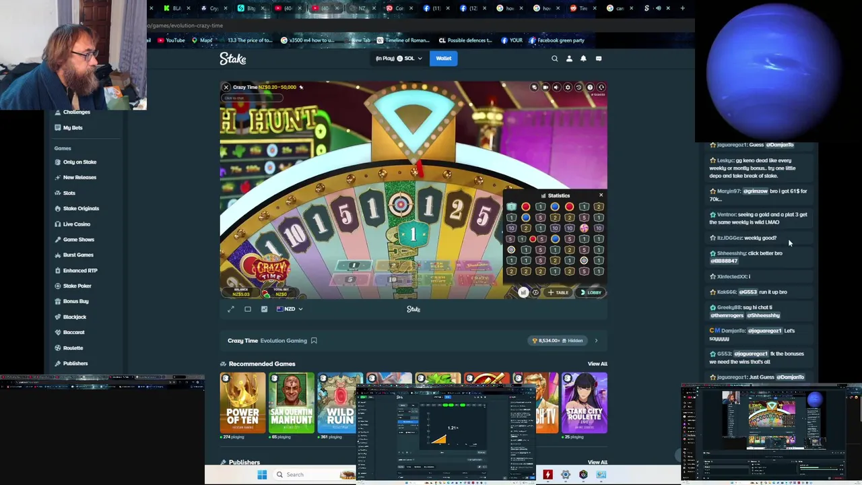The image size is (862, 485).
Task: Click the browser address bar URL
Action: 185,26
